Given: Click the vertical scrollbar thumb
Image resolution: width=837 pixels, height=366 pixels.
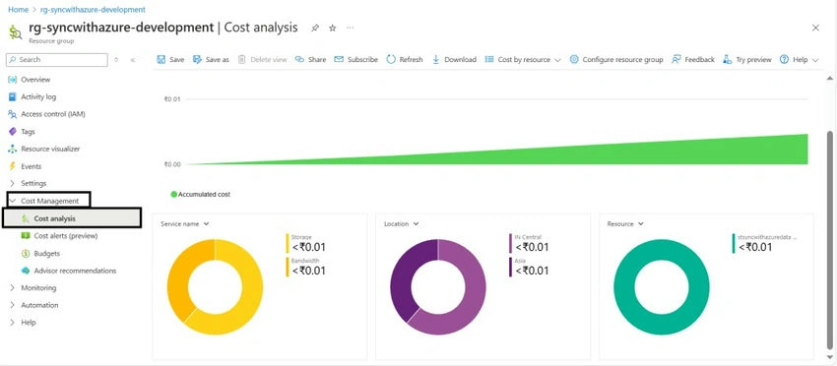Looking at the screenshot, I should coord(830,239).
